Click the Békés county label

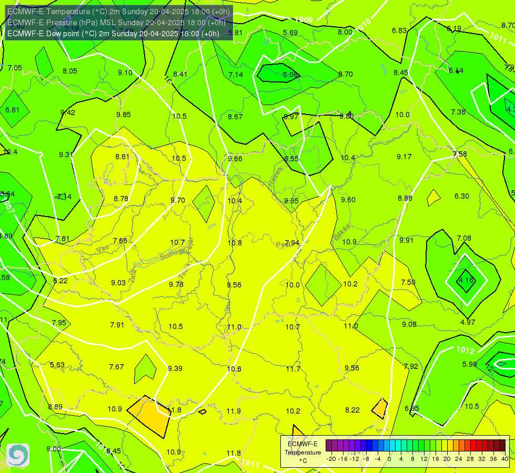pos(342,232)
